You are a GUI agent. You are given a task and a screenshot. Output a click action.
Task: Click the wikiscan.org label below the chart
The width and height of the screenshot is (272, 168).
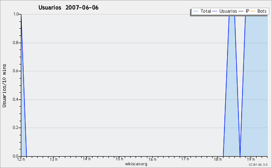136,164
